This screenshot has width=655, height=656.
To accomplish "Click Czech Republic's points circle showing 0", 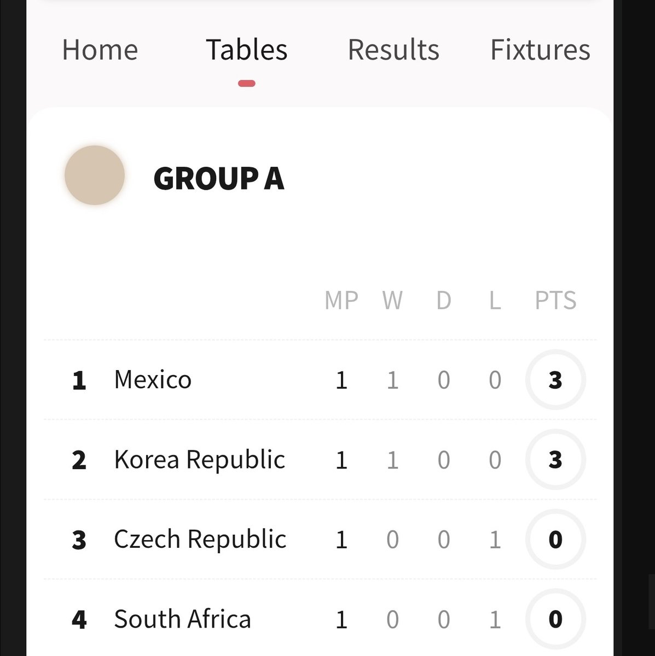I will (x=555, y=540).
